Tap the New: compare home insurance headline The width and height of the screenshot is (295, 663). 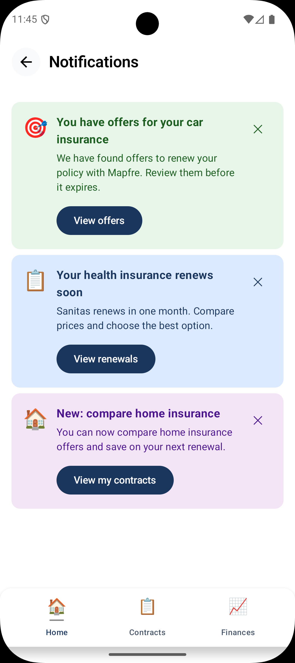[138, 413]
